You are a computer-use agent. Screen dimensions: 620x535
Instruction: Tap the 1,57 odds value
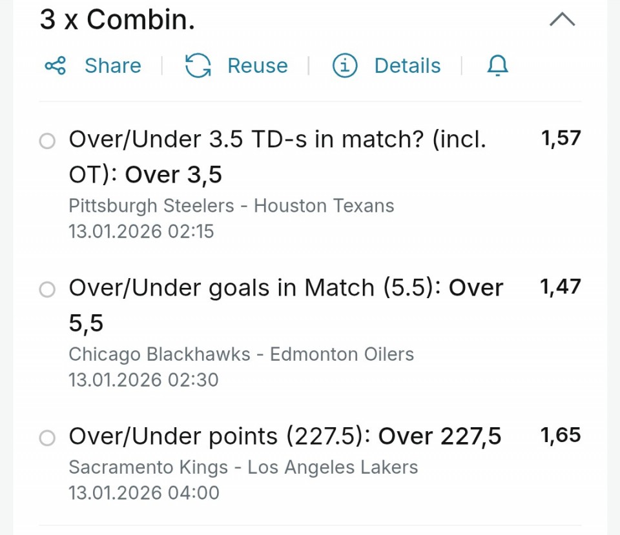click(561, 138)
